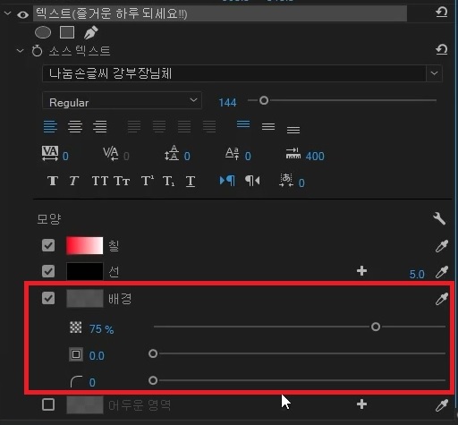Click the corner radius value 0

click(x=92, y=383)
